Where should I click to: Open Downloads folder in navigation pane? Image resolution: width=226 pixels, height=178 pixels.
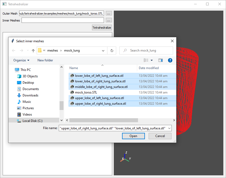[30, 95]
